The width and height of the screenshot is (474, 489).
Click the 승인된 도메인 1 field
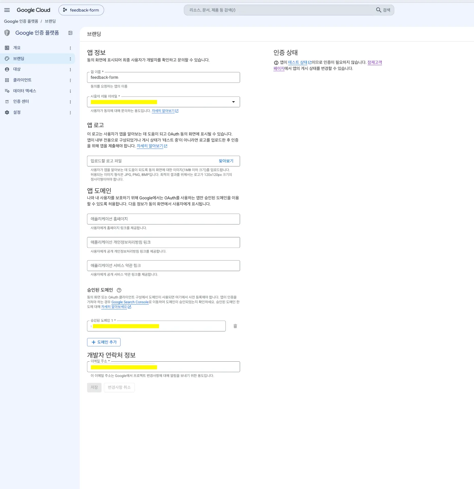(156, 326)
